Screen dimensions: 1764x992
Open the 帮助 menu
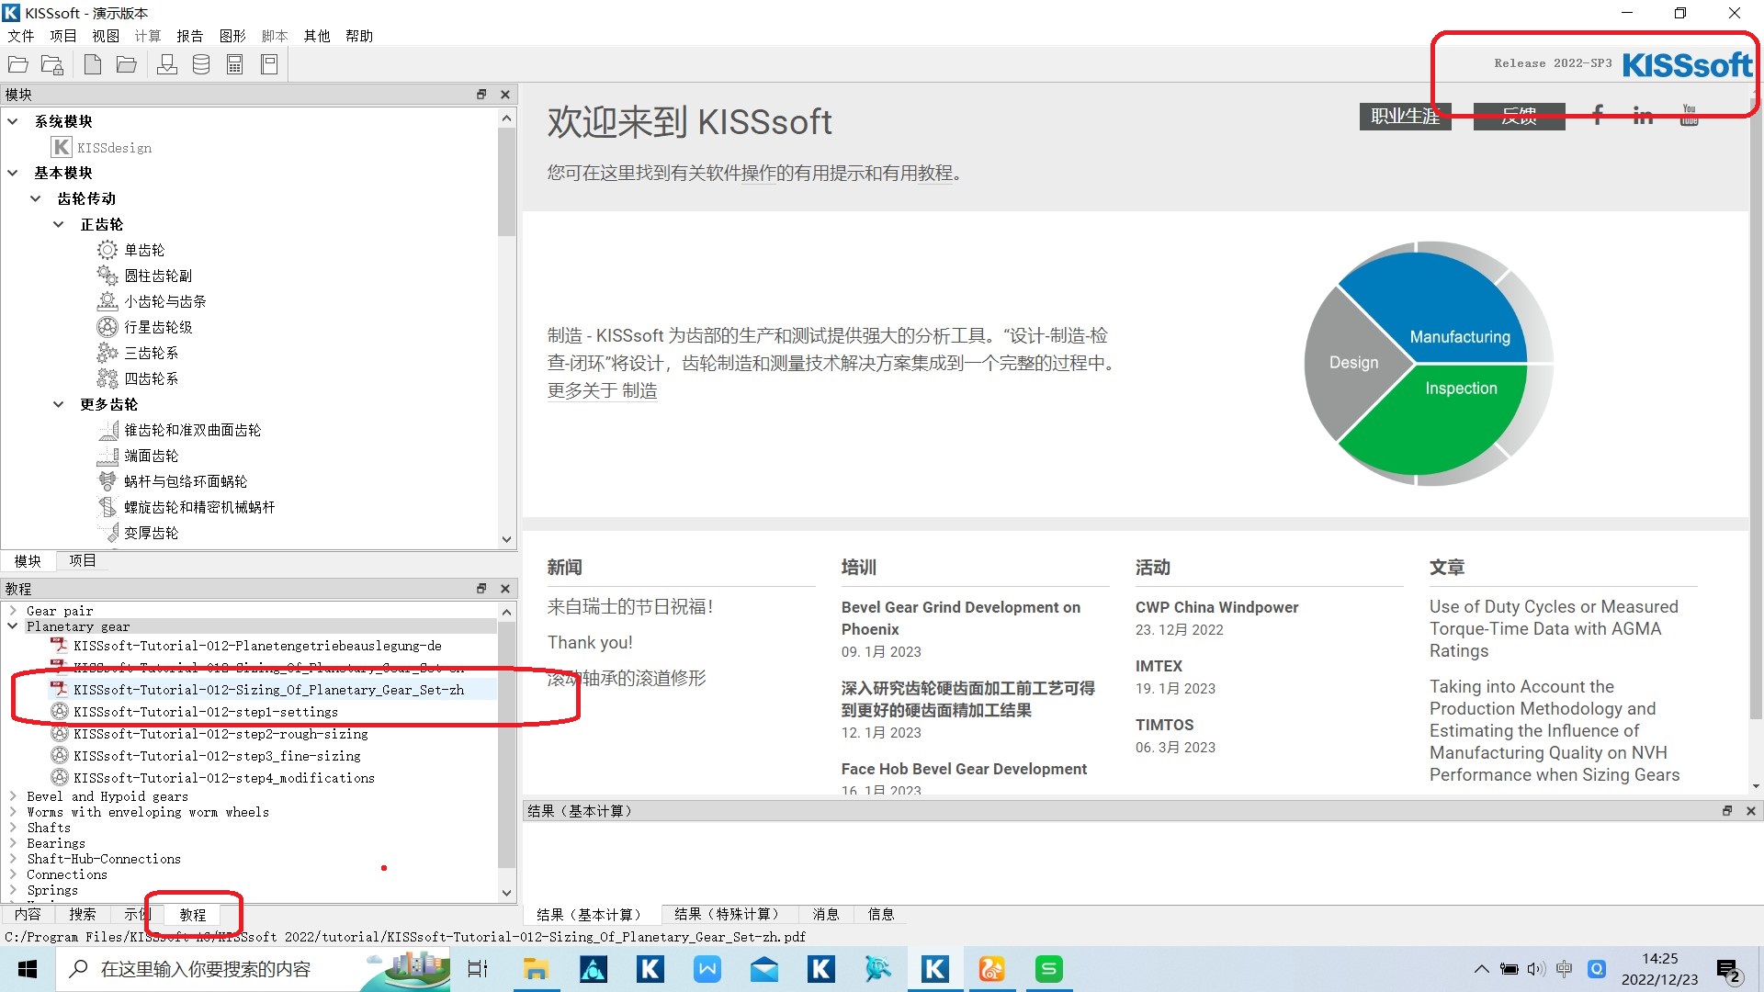359,36
